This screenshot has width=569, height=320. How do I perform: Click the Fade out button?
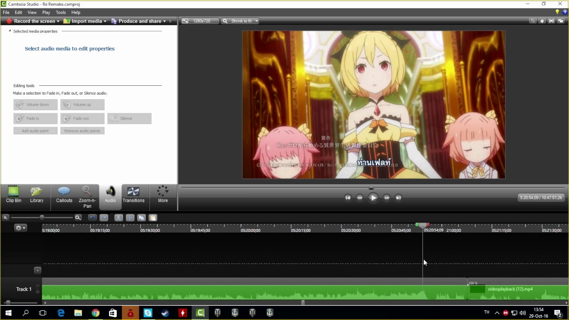click(82, 118)
